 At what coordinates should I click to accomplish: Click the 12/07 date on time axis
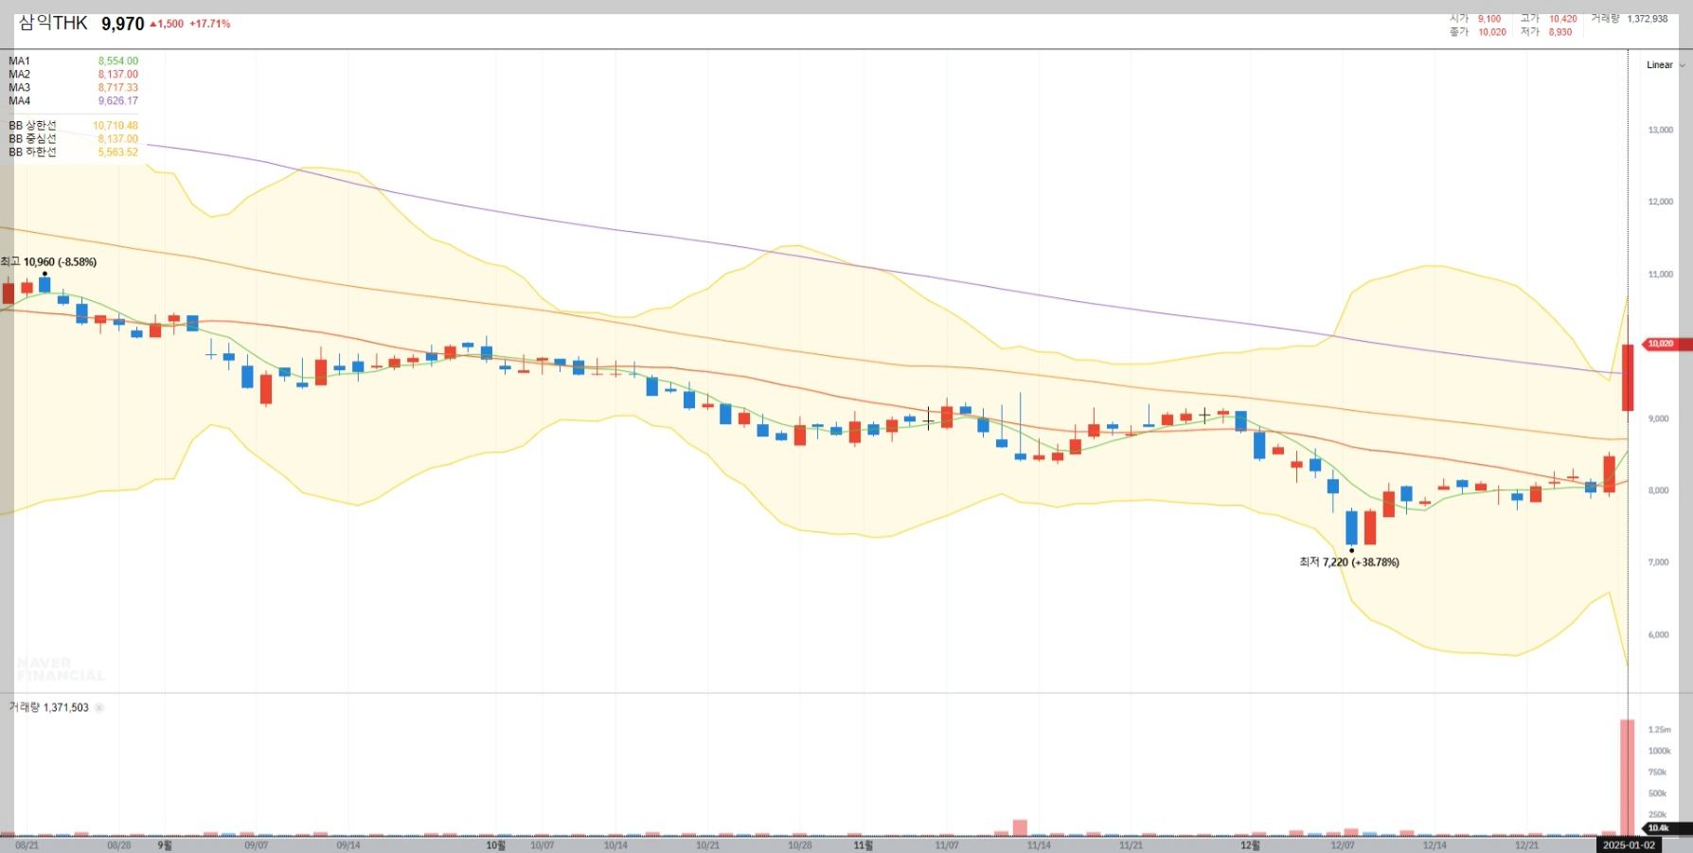coord(1343,845)
